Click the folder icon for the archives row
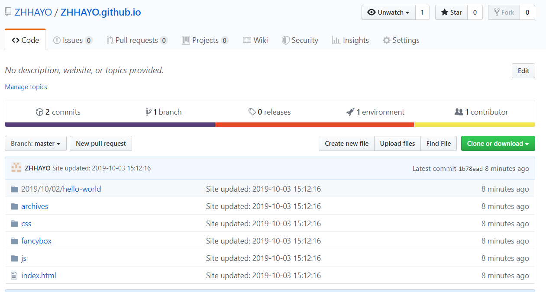546x292 pixels. coord(14,206)
